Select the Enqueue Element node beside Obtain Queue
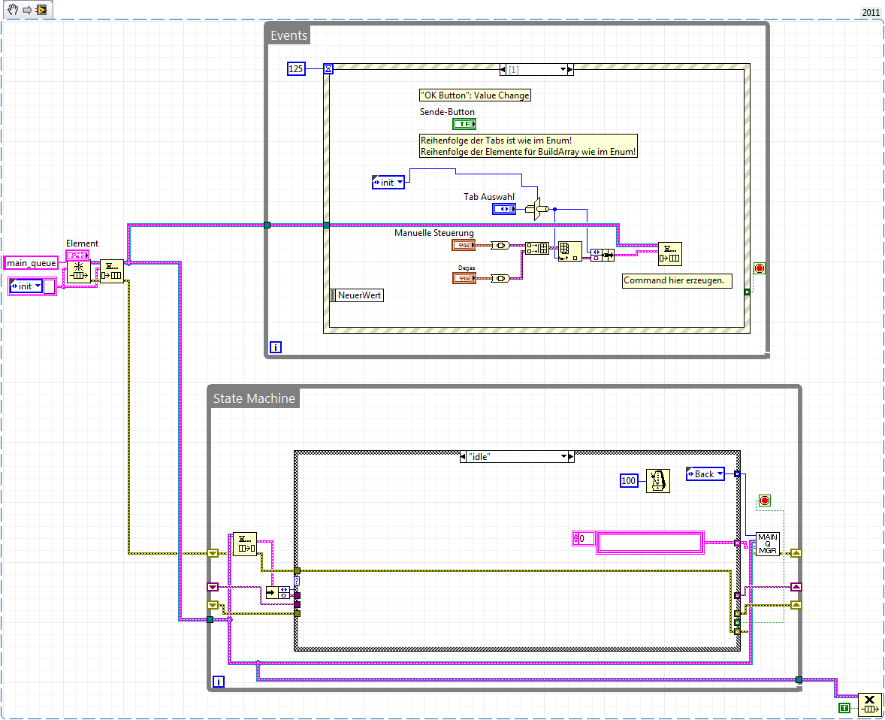 pyautogui.click(x=112, y=271)
